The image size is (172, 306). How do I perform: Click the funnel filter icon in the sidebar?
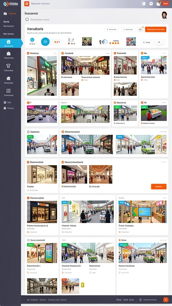tap(8, 66)
